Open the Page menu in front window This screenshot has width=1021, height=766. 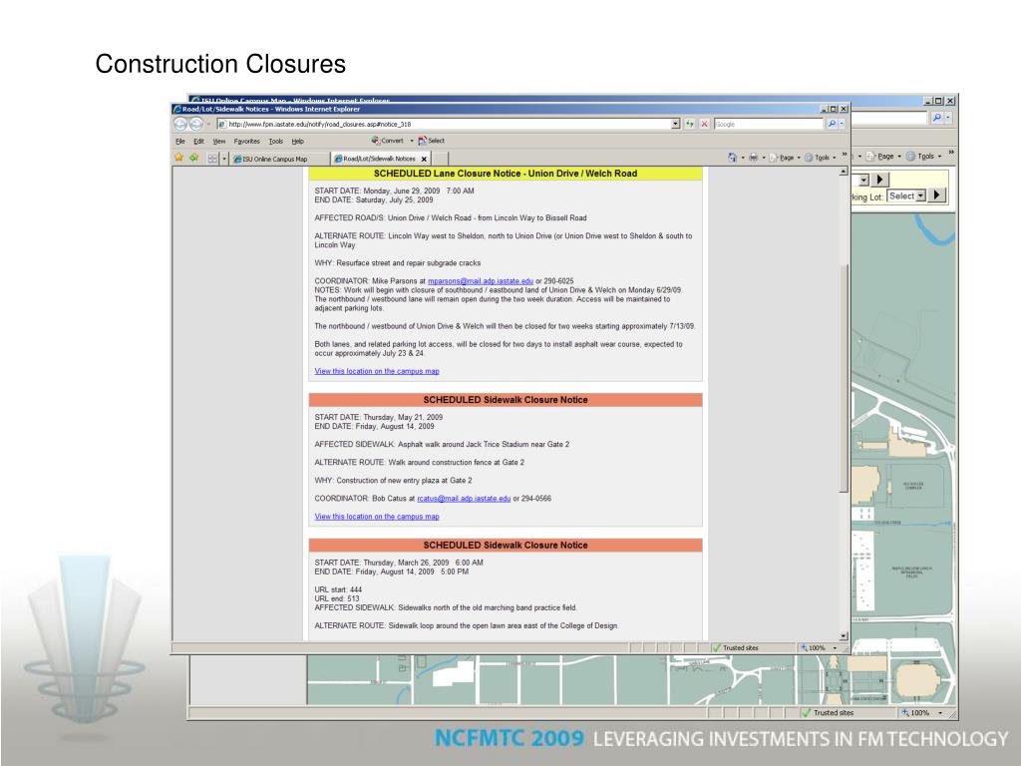pyautogui.click(x=785, y=158)
